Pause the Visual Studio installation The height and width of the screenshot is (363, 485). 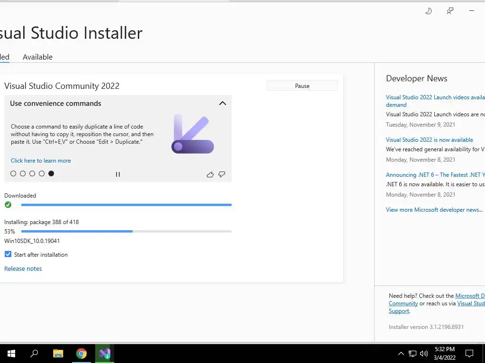point(302,86)
